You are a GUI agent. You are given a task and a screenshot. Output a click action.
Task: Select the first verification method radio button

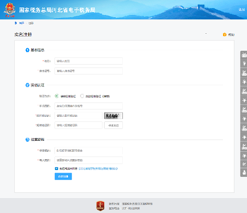57,96
